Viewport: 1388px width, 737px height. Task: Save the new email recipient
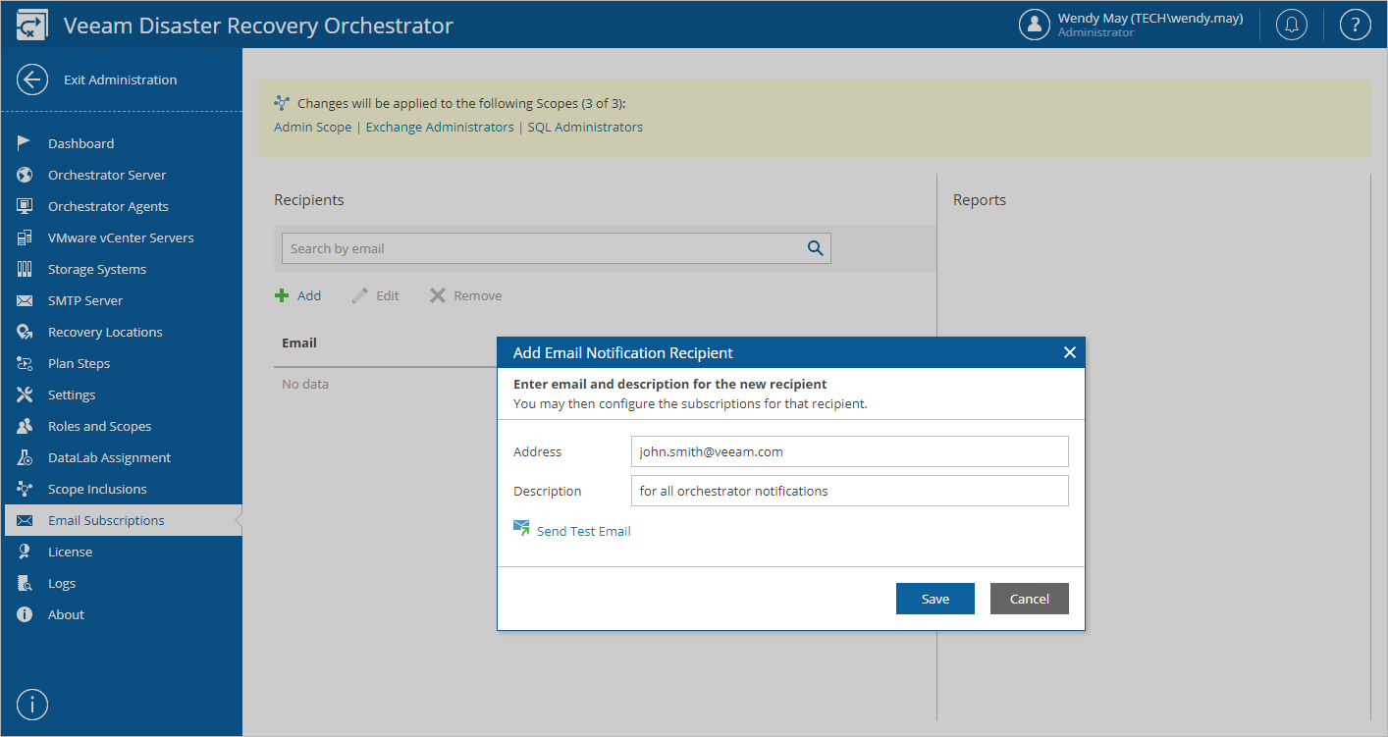(934, 599)
